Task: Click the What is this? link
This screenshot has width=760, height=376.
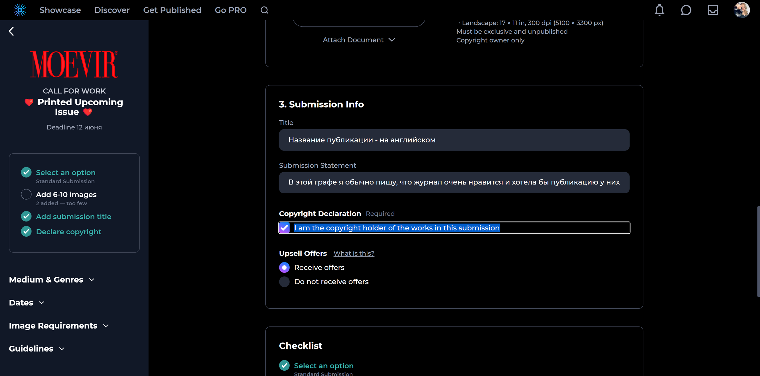Action: pos(354,254)
